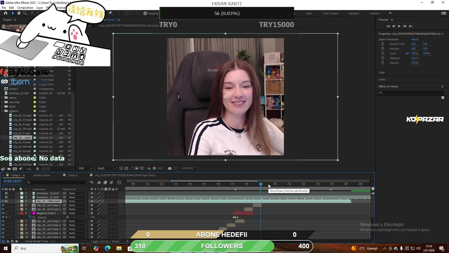Switch to the Libraries workspace

click(374, 13)
